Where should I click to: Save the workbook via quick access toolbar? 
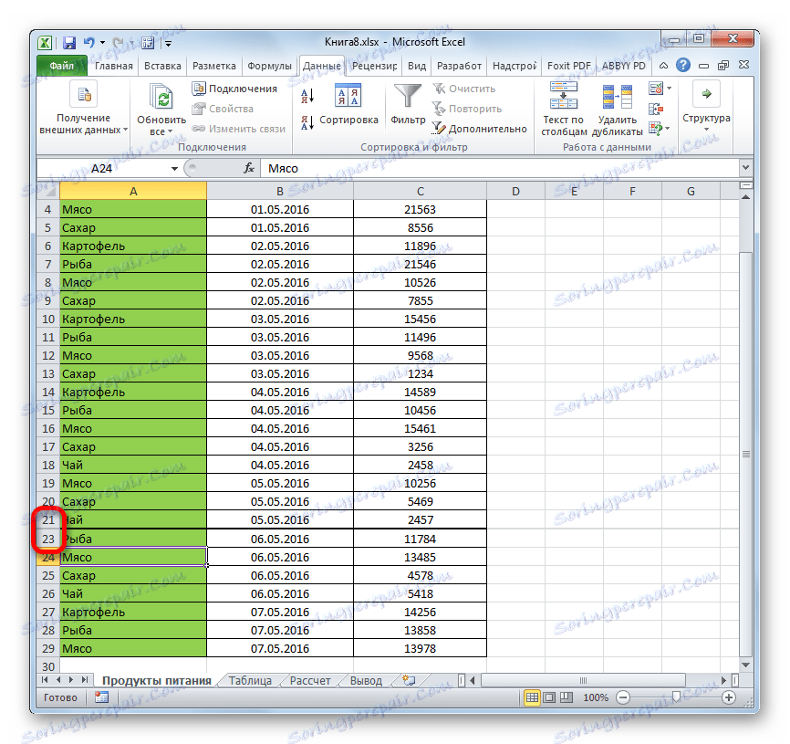pos(68,42)
